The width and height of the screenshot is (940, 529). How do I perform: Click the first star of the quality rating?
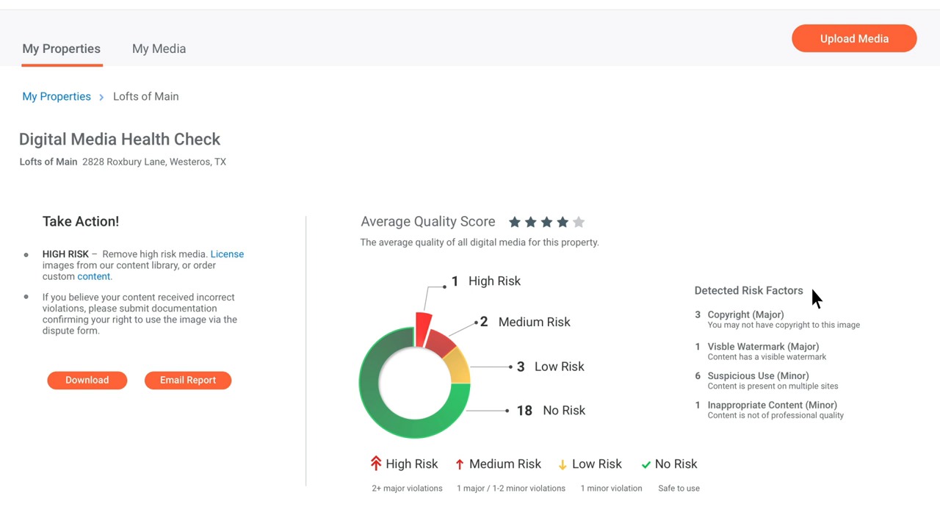tap(514, 222)
